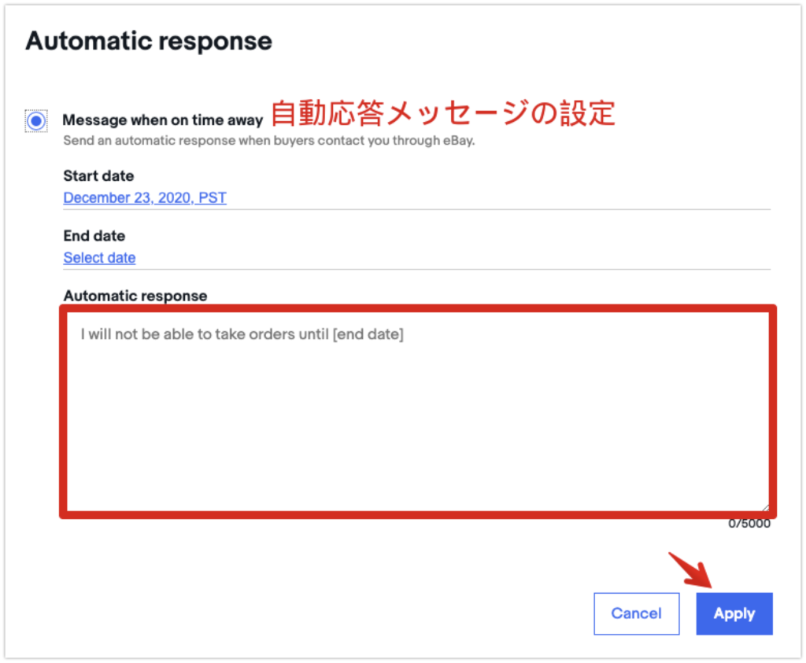Click the 'Automatic response' dialog heading
This screenshot has width=806, height=663.
(x=148, y=40)
